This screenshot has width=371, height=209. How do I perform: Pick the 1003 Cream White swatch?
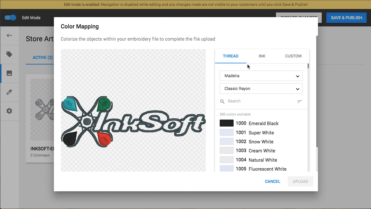pos(227,151)
